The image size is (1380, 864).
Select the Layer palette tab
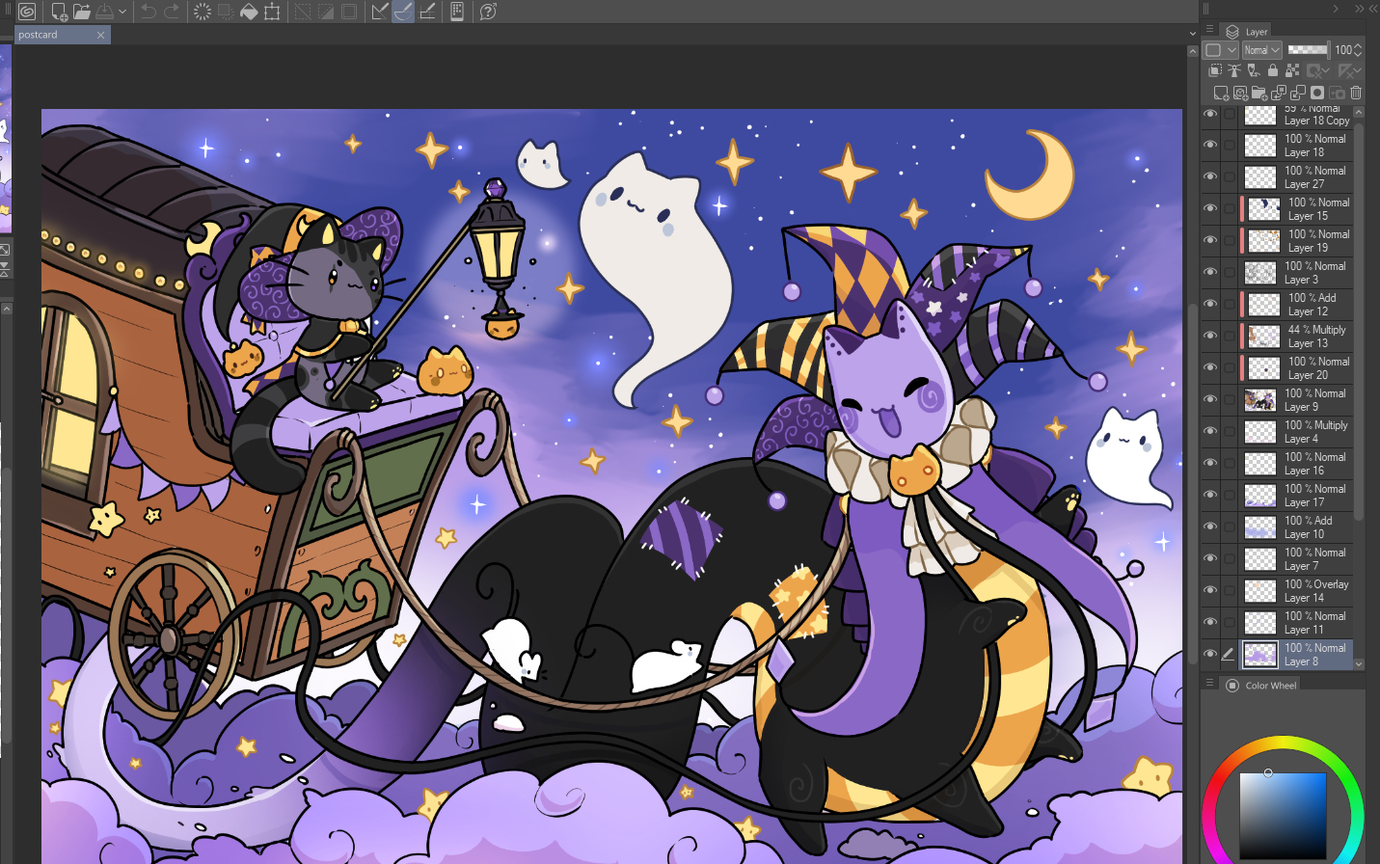click(x=1248, y=32)
